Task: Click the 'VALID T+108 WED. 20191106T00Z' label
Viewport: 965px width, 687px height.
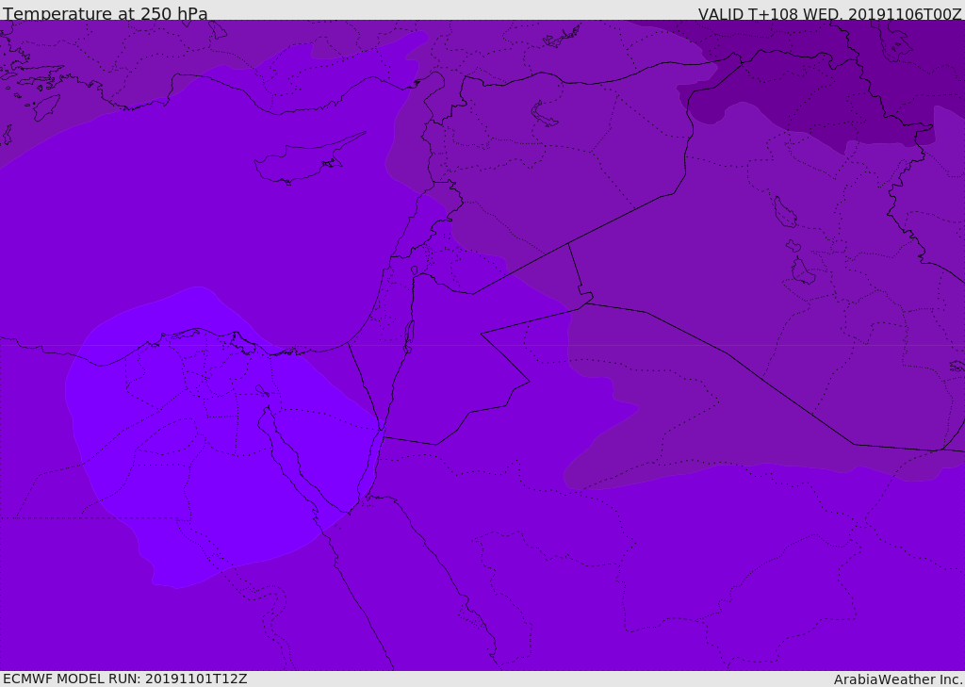Action: 830,13
